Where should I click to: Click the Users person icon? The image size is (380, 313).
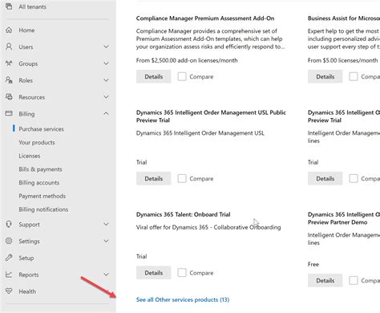(x=9, y=47)
